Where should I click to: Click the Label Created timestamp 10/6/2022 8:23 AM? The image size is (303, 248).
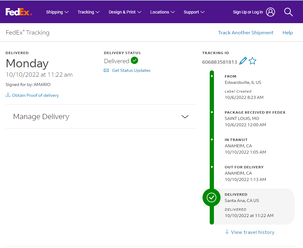pyautogui.click(x=244, y=97)
